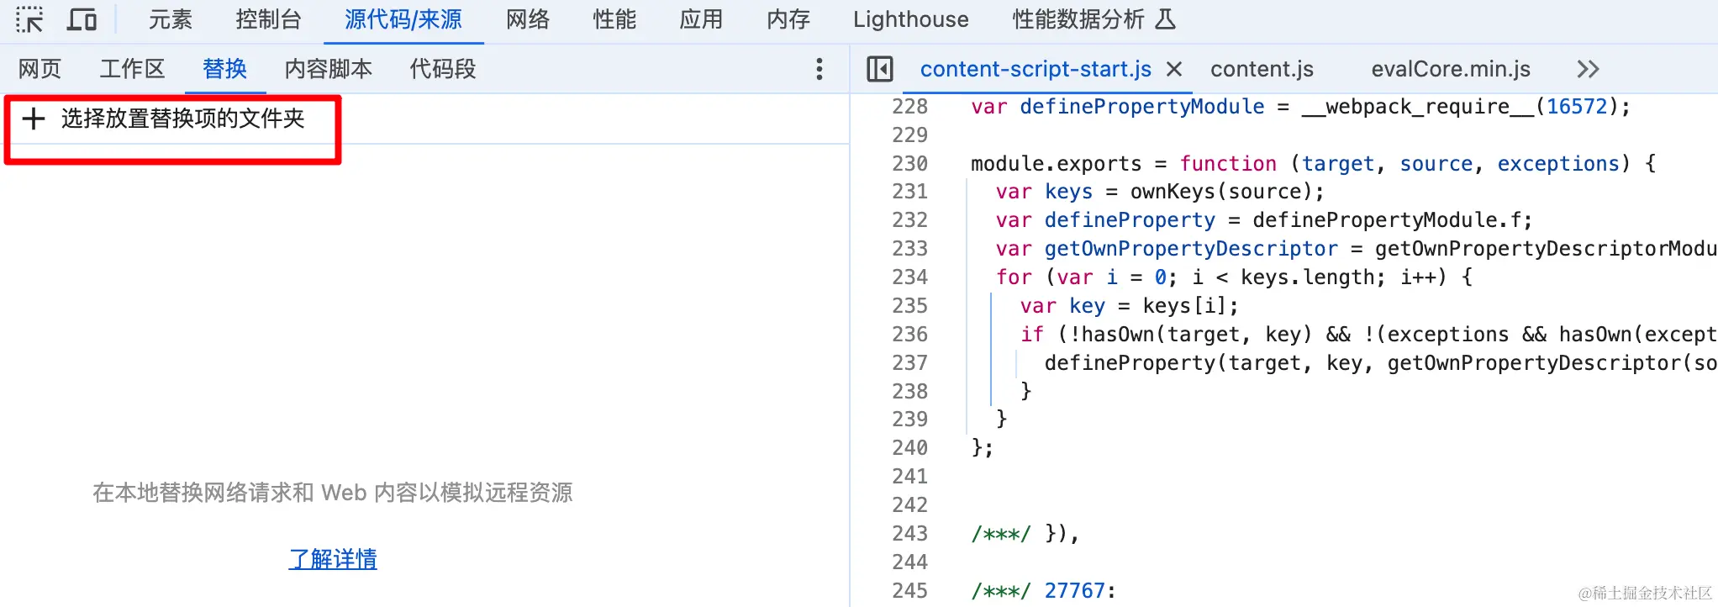Click line number 236 in gutter
The height and width of the screenshot is (607, 1718).
[x=909, y=334]
